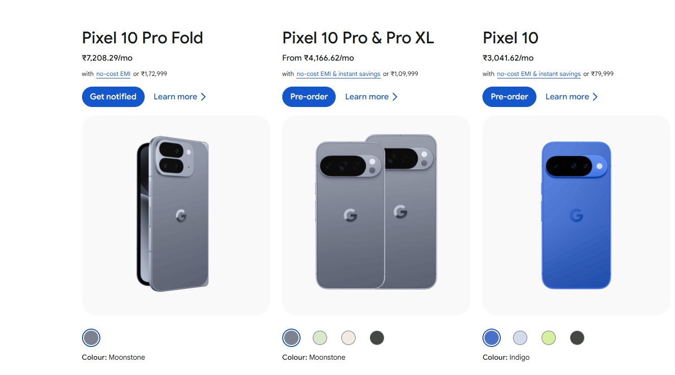Select the Frost swatch for Pixel 10
Screen dimensions: 675x375
520,337
